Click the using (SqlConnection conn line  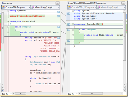tap(42, 57)
